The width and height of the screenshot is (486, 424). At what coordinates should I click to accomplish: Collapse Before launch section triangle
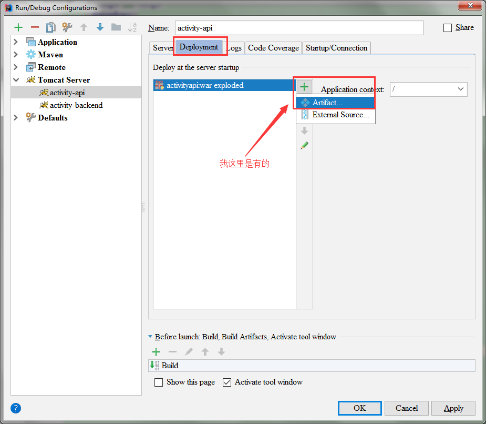pyautogui.click(x=150, y=337)
